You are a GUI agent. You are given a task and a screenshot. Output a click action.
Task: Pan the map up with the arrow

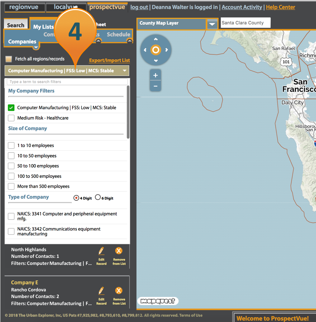(156, 39)
